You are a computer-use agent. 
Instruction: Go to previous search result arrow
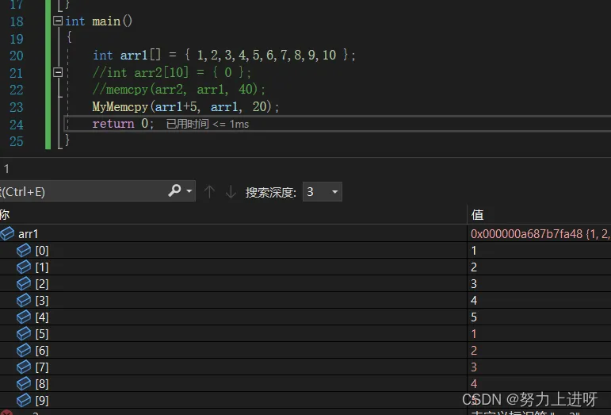[x=209, y=192]
